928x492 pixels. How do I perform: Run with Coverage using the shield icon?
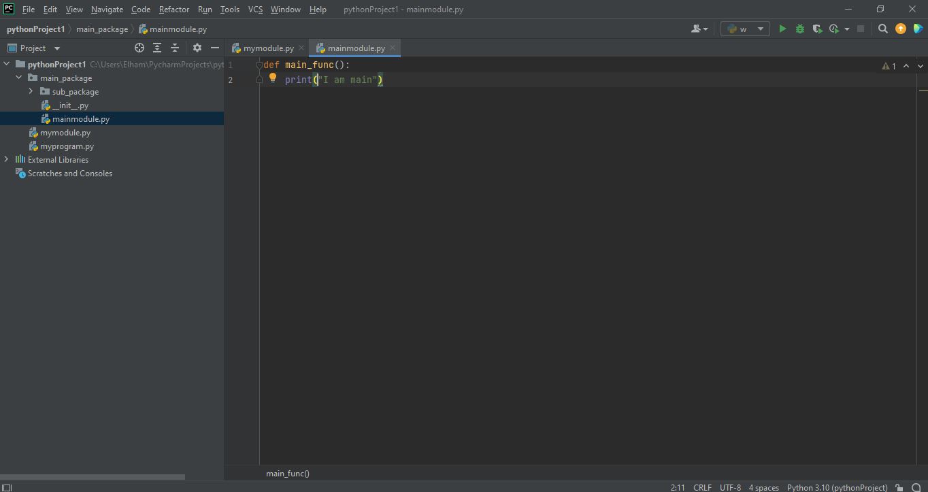pyautogui.click(x=816, y=29)
